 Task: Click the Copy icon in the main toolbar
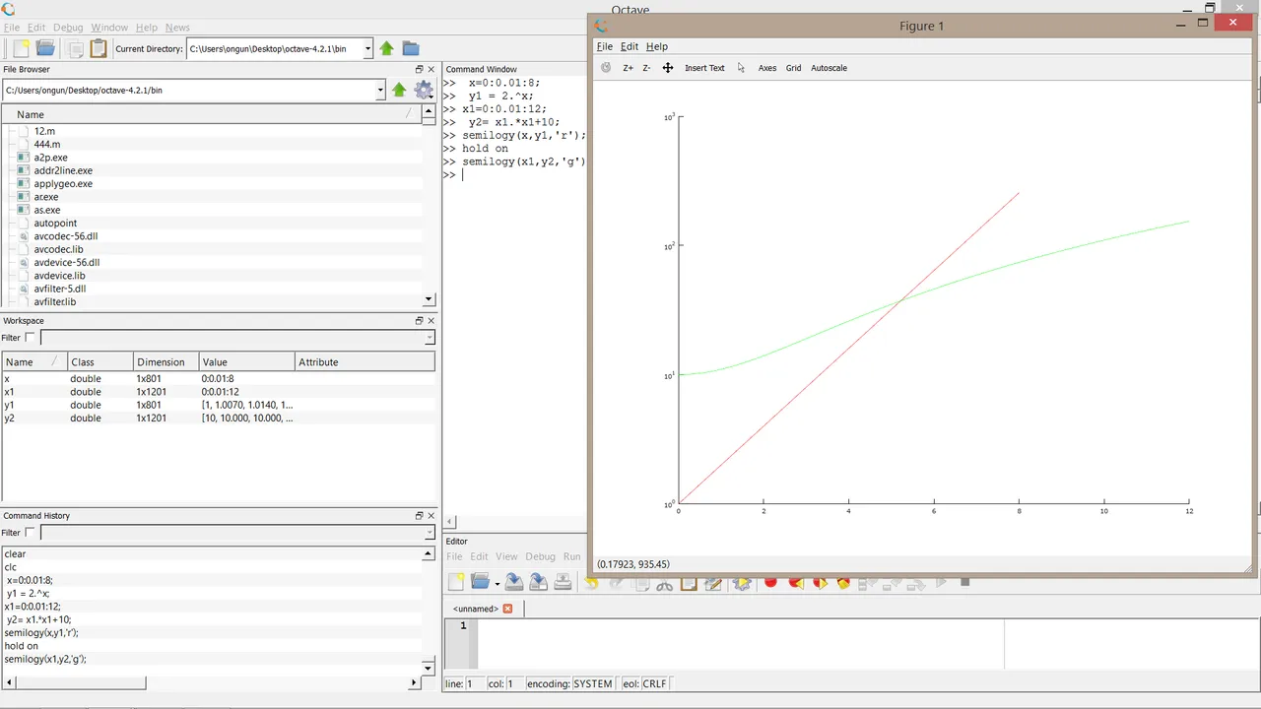point(75,48)
